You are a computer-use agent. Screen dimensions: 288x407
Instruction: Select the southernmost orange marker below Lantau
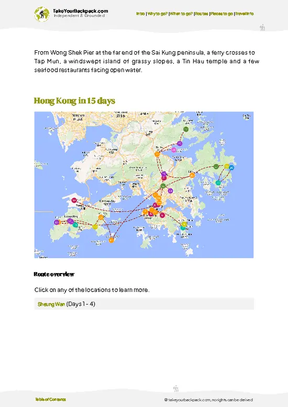pos(111,240)
